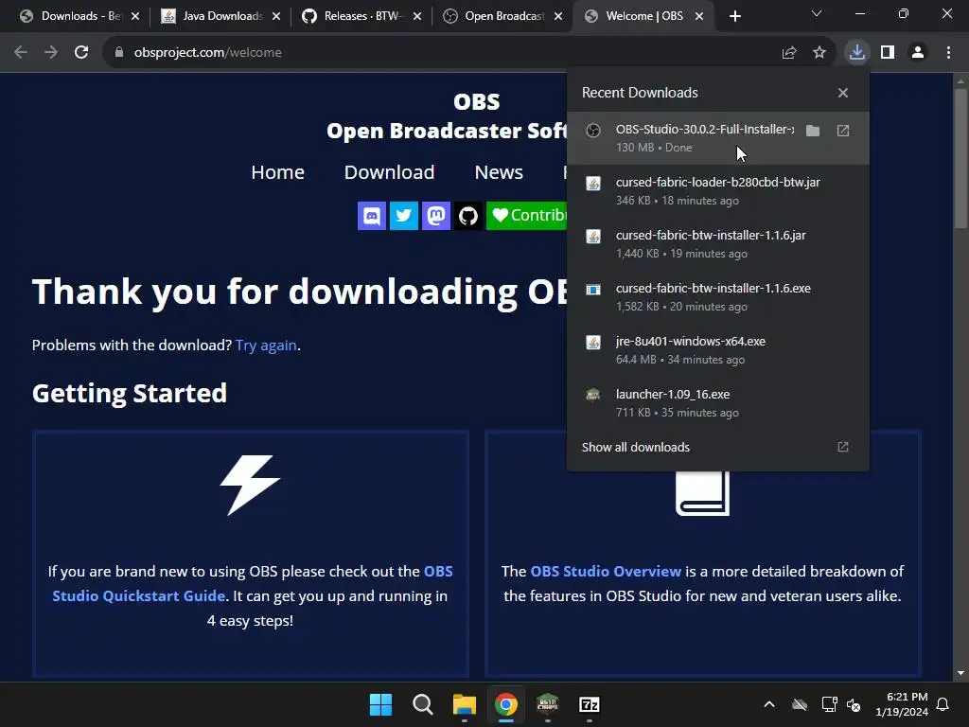The image size is (969, 727).
Task: Open jre-8u401-windows-x64.exe download
Action: pos(717,350)
